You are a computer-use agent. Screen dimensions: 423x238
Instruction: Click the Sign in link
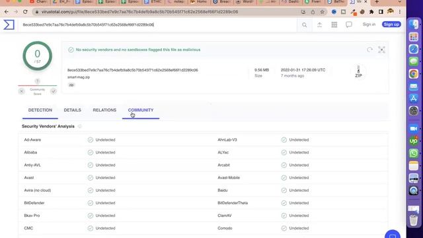point(369,24)
